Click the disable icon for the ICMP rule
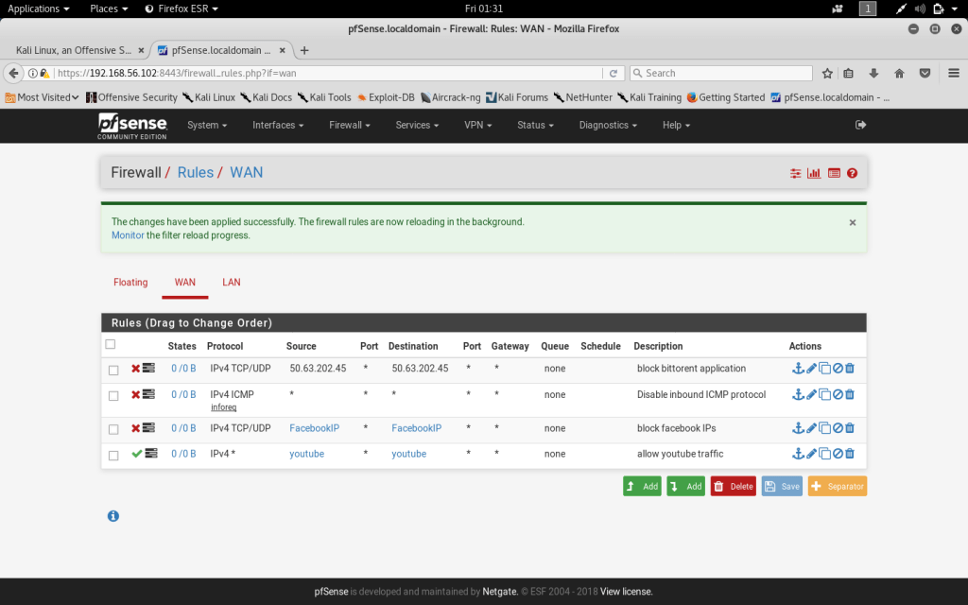This screenshot has width=968, height=605. click(837, 394)
